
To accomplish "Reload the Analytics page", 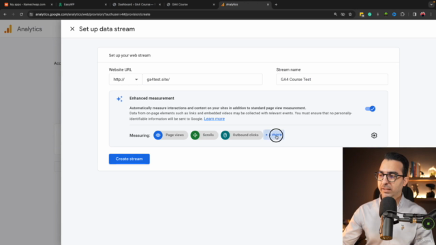I will [x=21, y=14].
